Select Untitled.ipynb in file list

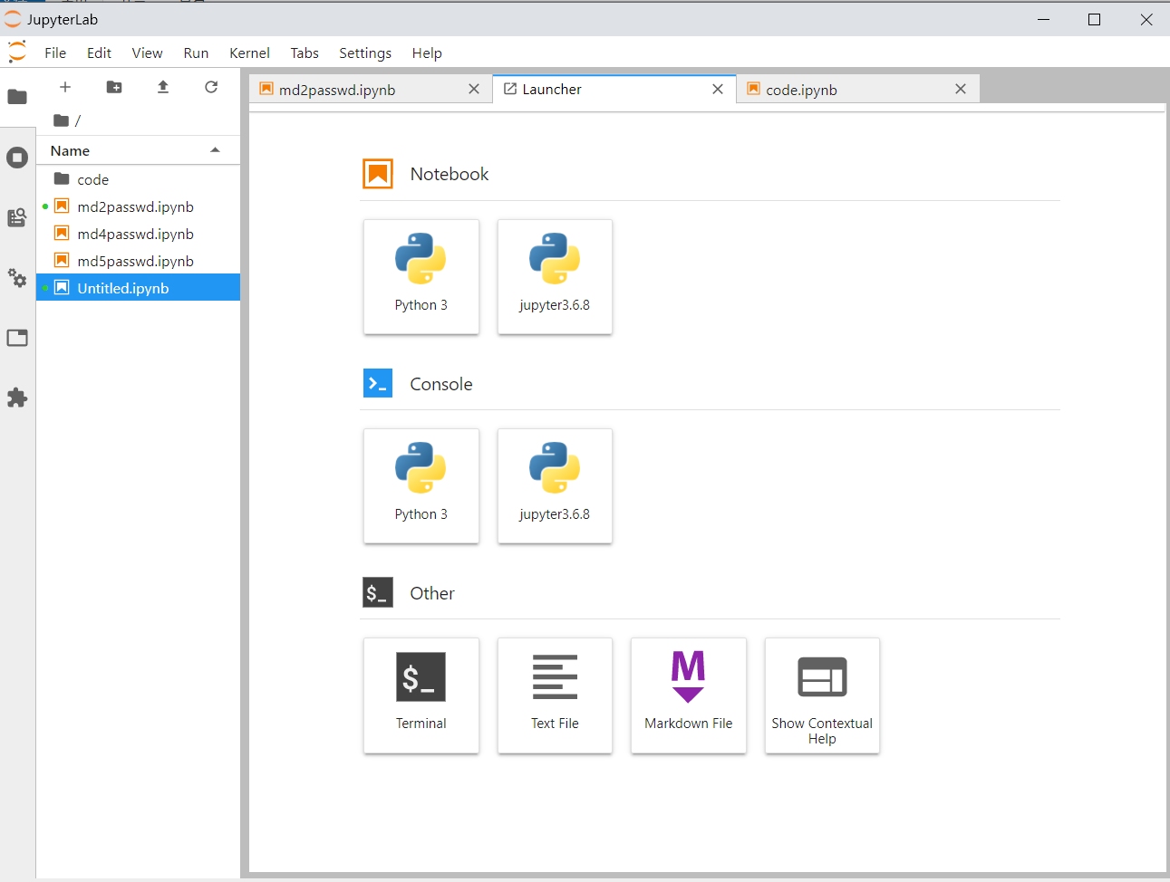tap(138, 288)
